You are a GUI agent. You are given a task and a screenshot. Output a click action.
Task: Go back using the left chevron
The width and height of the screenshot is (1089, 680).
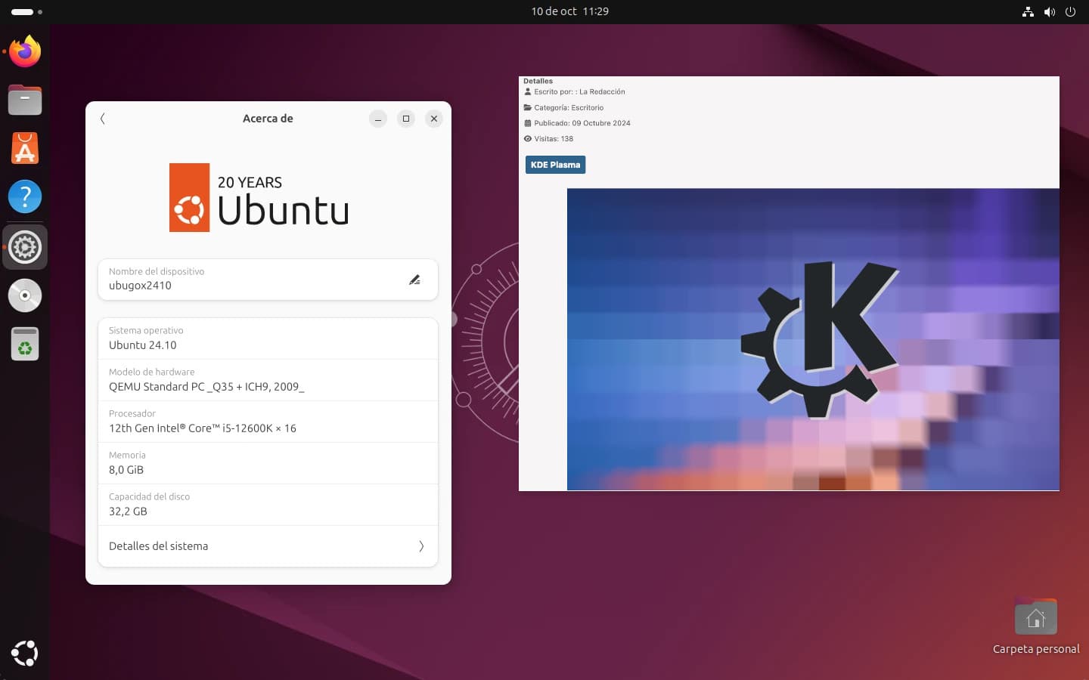tap(103, 119)
